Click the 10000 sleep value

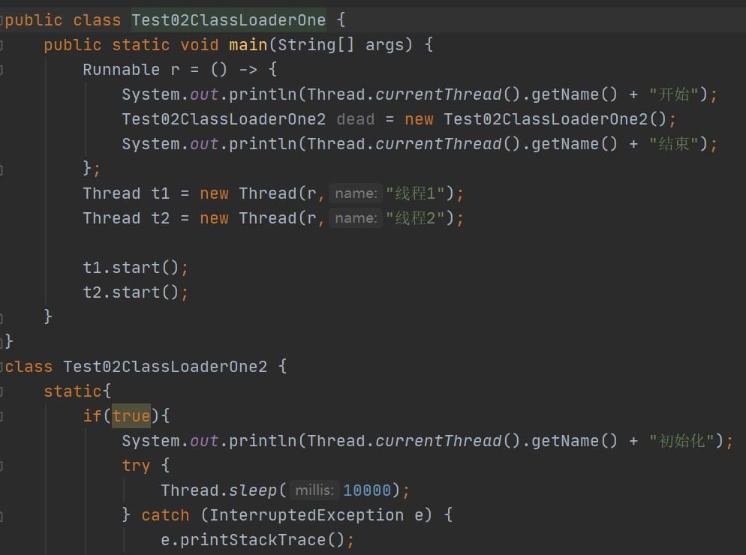tap(367, 490)
